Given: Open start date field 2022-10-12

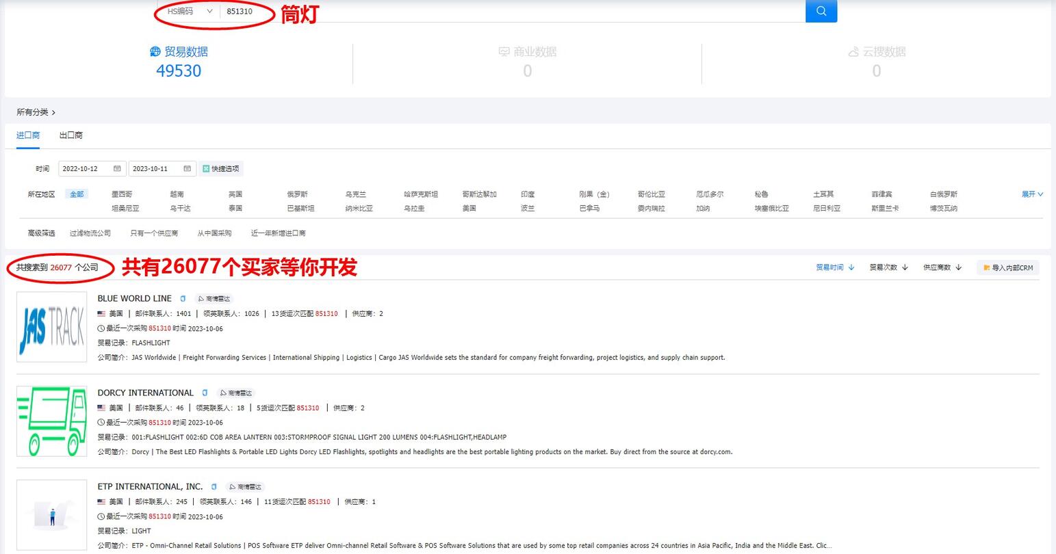Looking at the screenshot, I should pos(92,169).
